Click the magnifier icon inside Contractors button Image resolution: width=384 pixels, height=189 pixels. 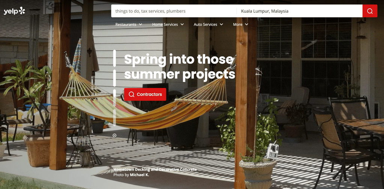pos(132,94)
